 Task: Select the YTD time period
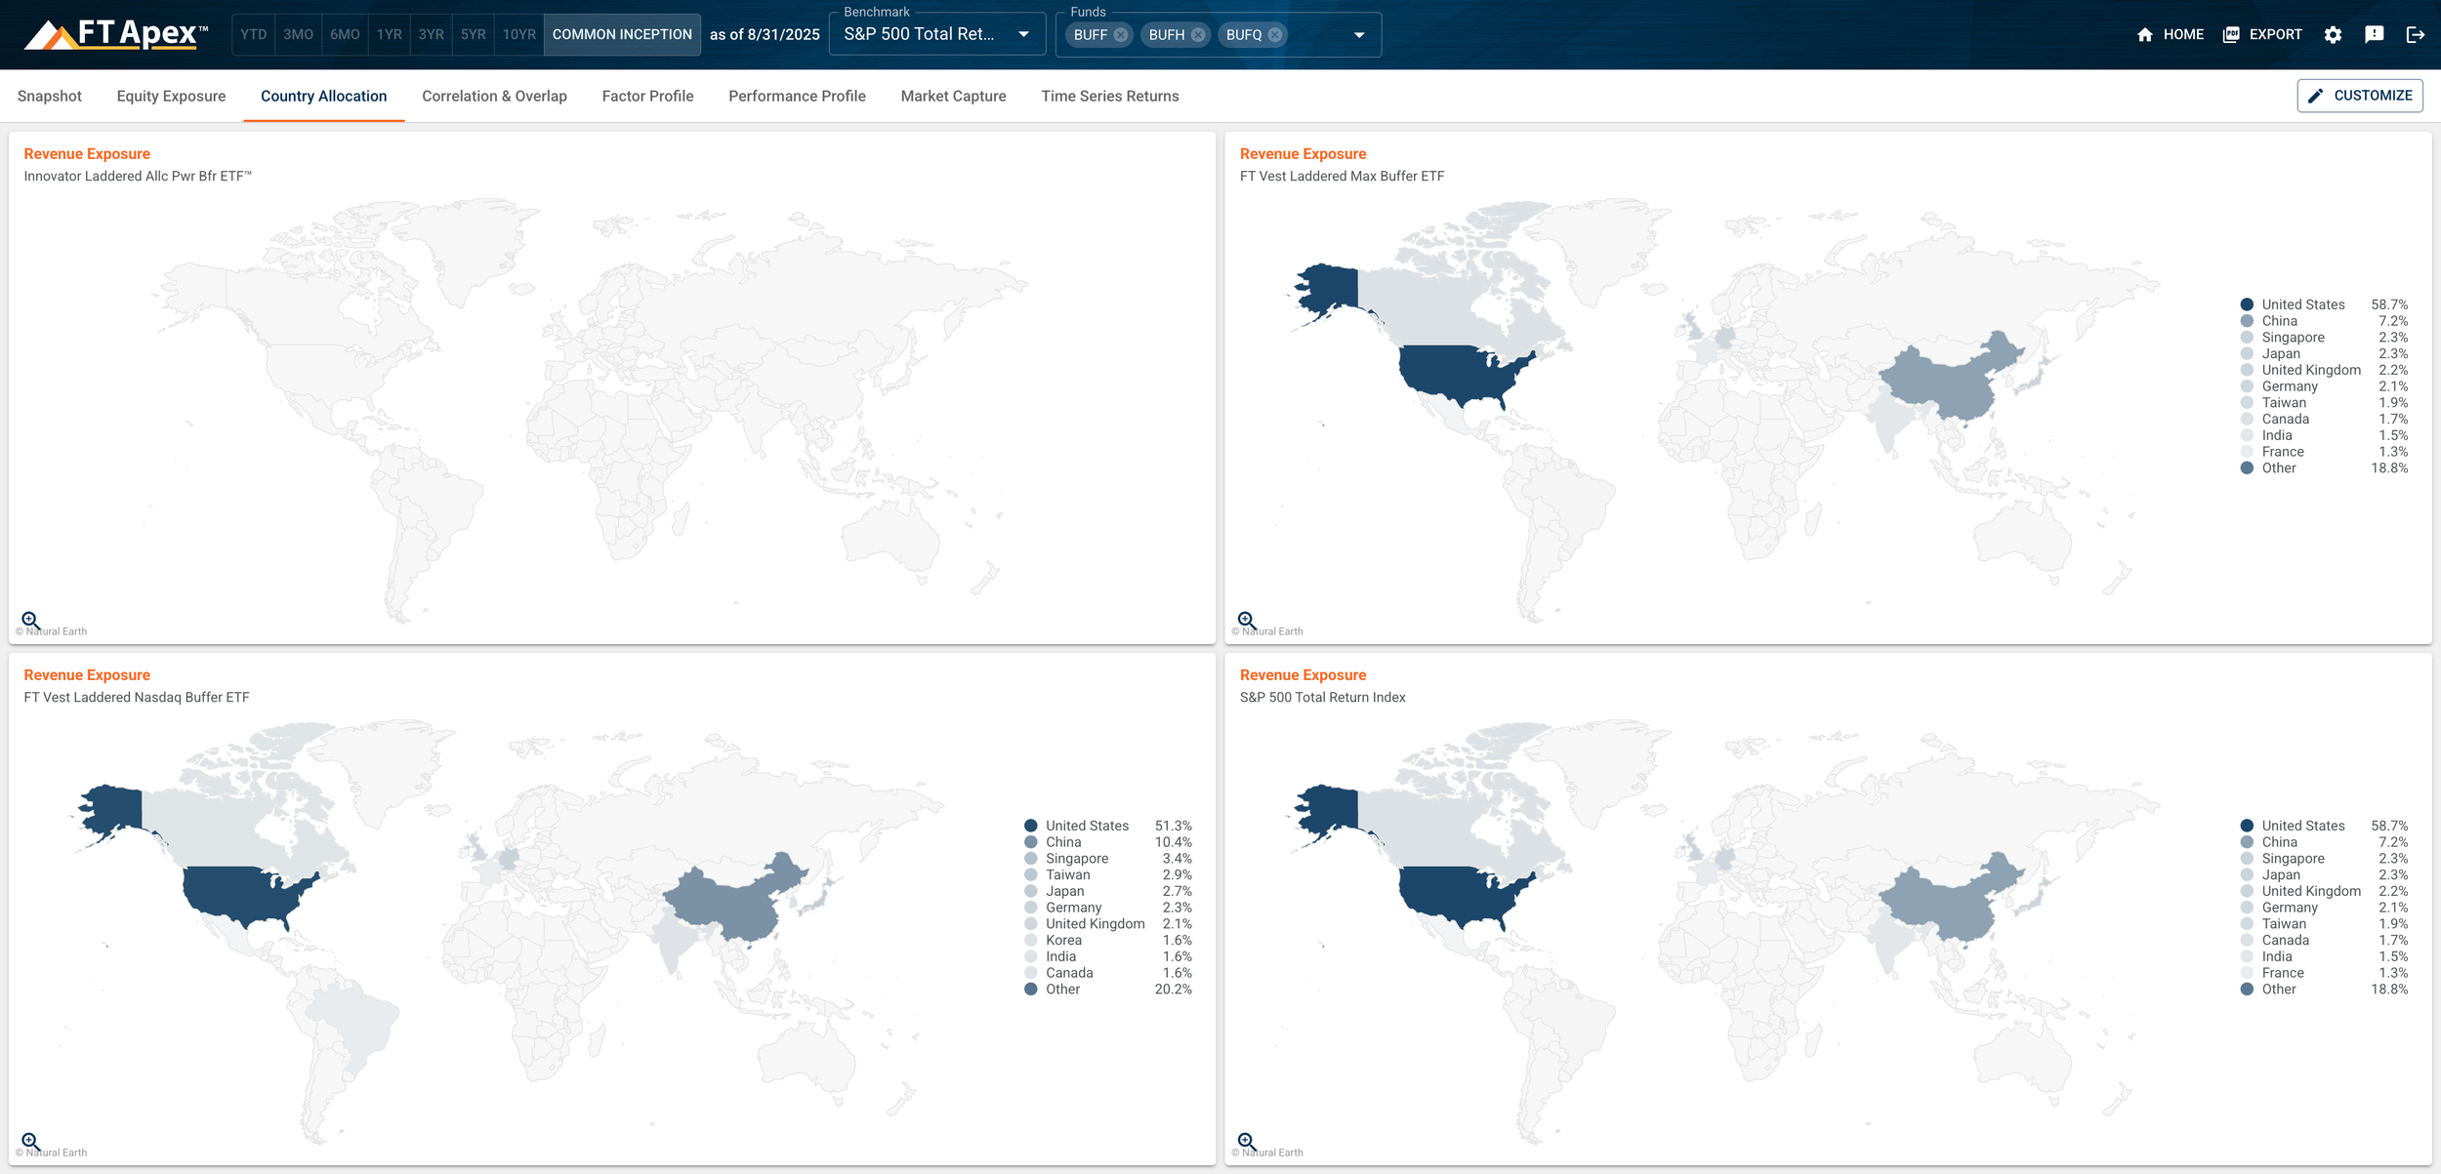(254, 35)
